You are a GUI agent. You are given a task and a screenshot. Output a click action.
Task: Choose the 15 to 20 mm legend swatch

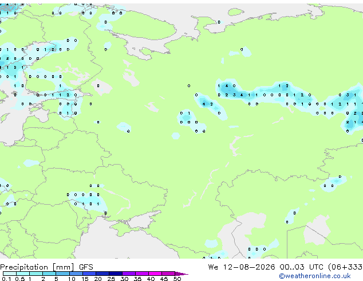89,274
